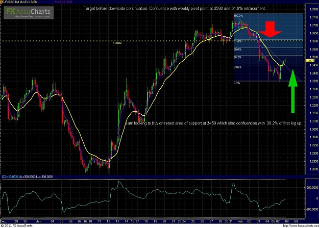Click the 1.3150 price axis label
The height and width of the screenshot is (228, 319).
(x=313, y=113)
